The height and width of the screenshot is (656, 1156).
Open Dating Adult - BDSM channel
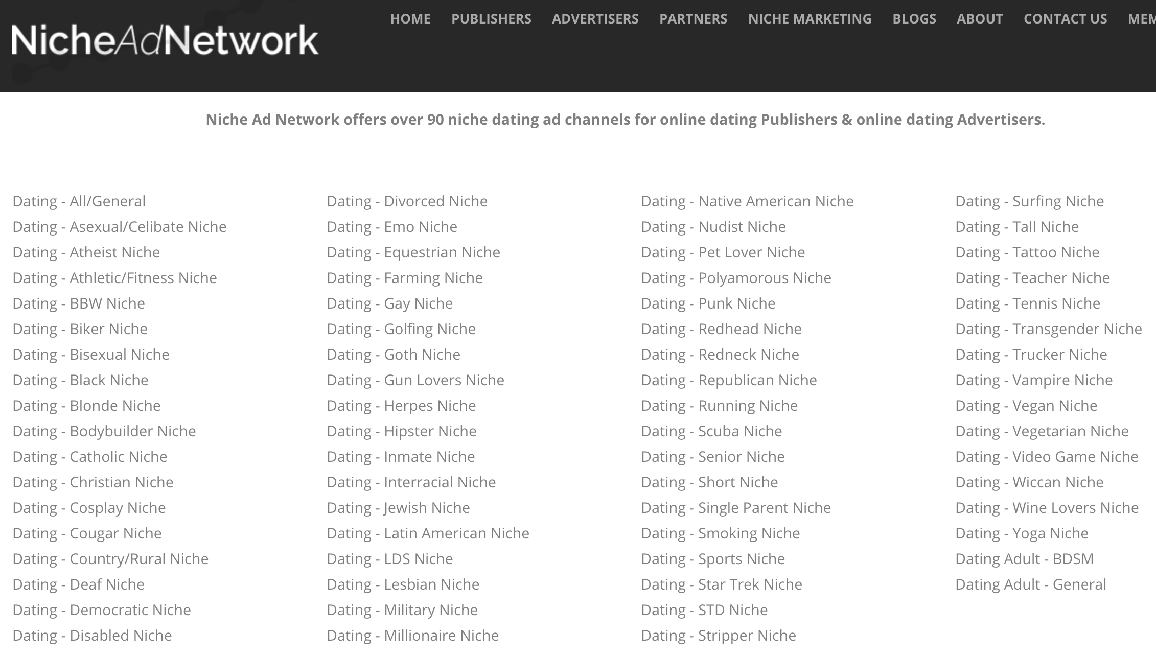click(1024, 558)
